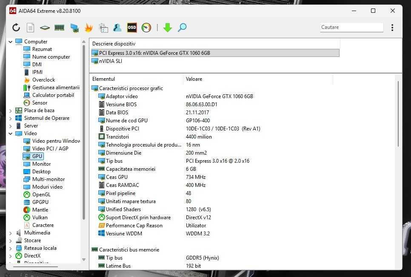Image resolution: width=411 pixels, height=277 pixels.
Task: Open Calculator portabil tree item
Action: [53, 95]
